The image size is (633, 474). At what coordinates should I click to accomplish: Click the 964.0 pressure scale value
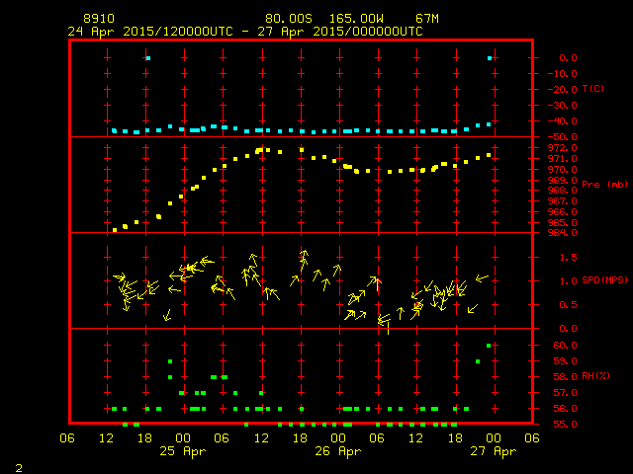click(562, 233)
